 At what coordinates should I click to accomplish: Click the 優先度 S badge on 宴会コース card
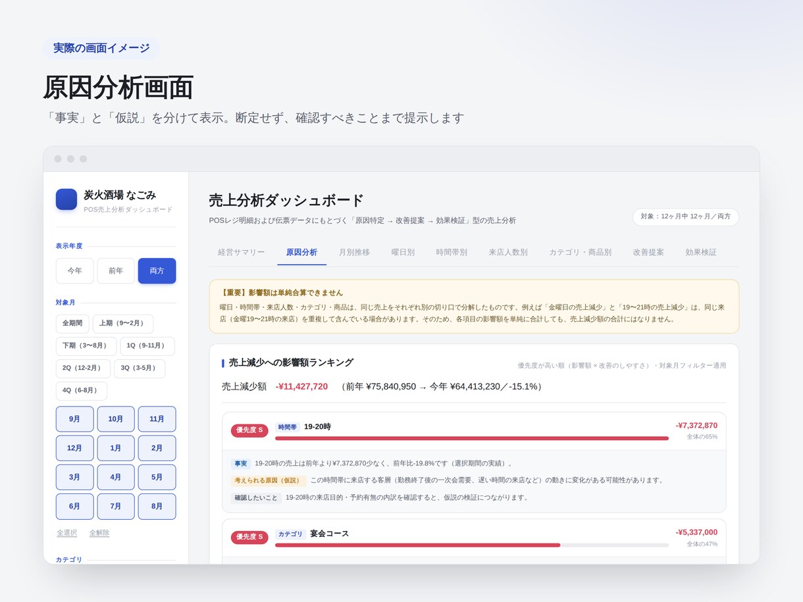pyautogui.click(x=249, y=537)
